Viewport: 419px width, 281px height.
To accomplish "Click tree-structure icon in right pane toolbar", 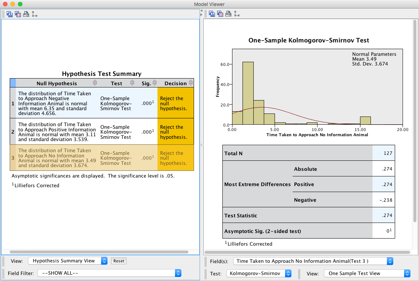I will tap(237, 14).
